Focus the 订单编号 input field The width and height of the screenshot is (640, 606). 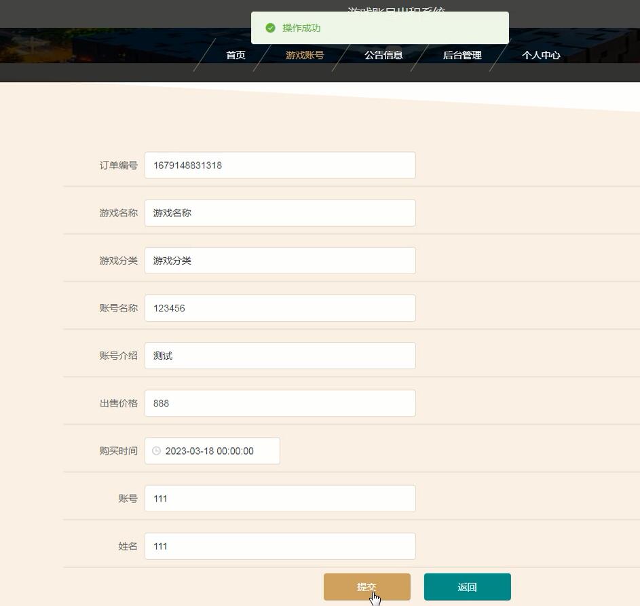(x=280, y=166)
